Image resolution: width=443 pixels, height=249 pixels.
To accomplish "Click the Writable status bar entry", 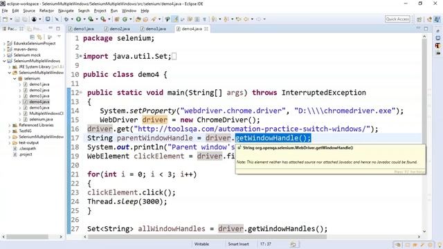I will (201, 244).
